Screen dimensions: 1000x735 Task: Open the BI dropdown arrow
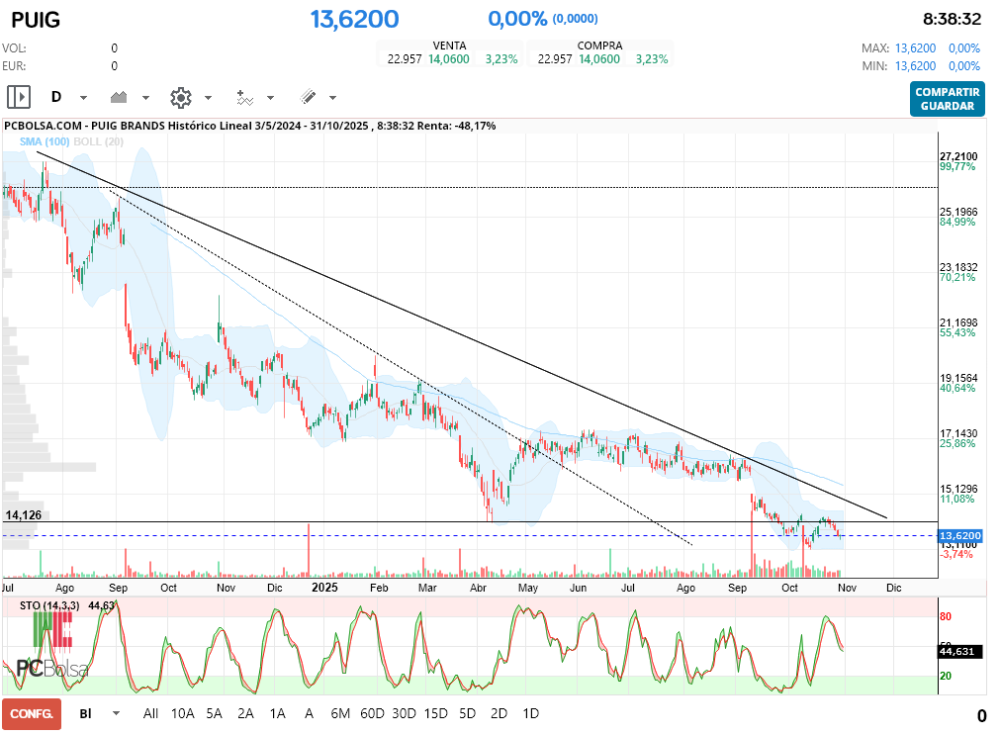pyautogui.click(x=117, y=713)
